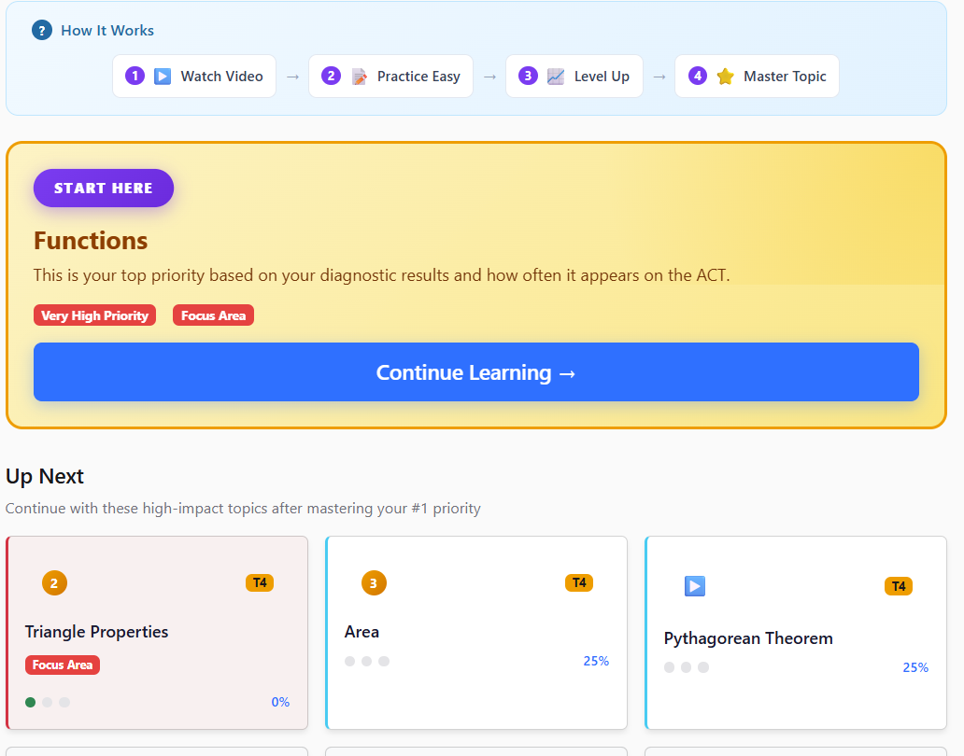Click the Focus Area tag on Triangle Properties
This screenshot has height=756, width=964.
(63, 665)
